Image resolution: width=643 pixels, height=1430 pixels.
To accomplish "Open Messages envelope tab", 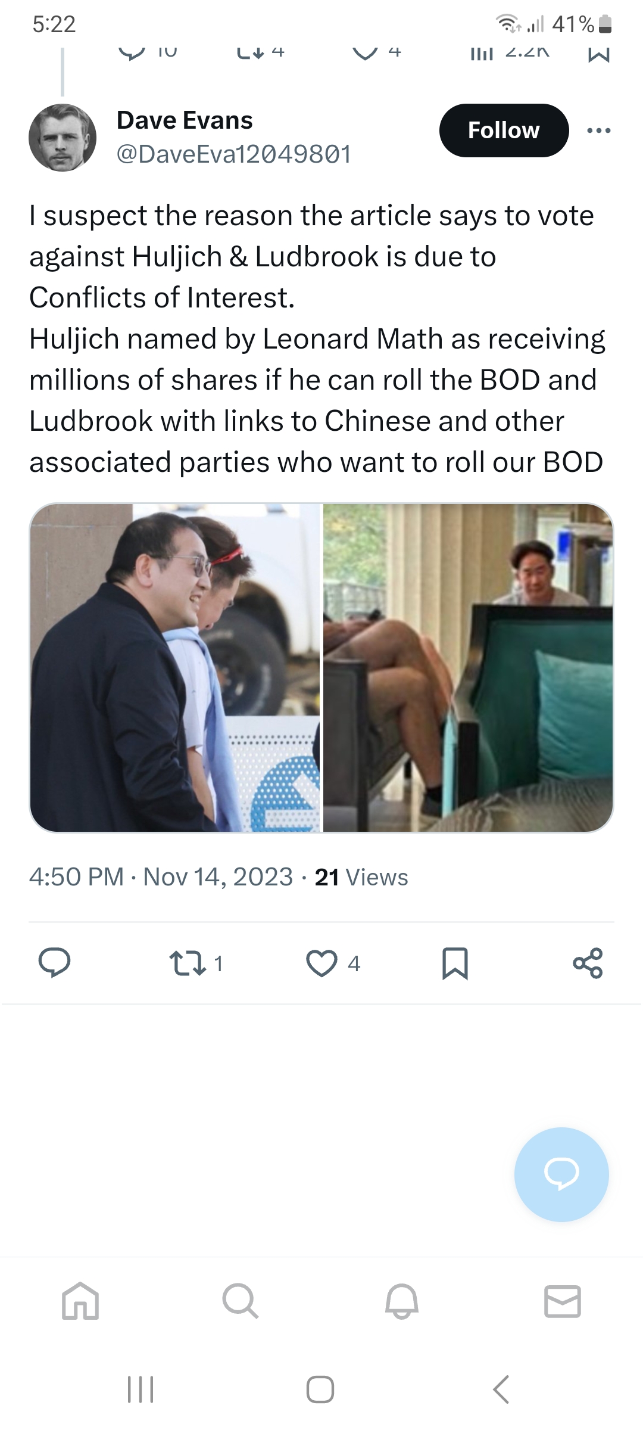I will pyautogui.click(x=563, y=1301).
